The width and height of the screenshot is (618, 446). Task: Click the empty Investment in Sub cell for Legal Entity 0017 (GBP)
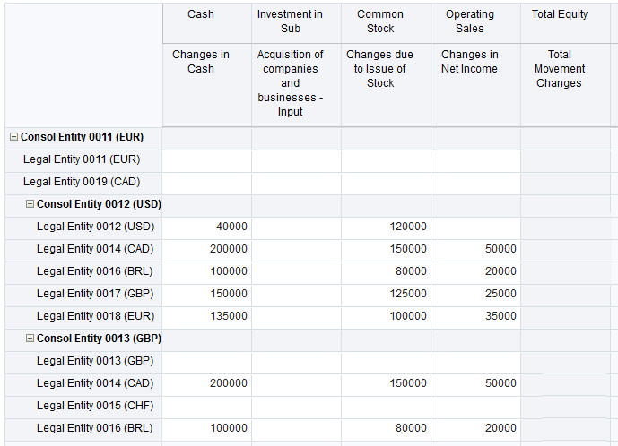point(296,296)
